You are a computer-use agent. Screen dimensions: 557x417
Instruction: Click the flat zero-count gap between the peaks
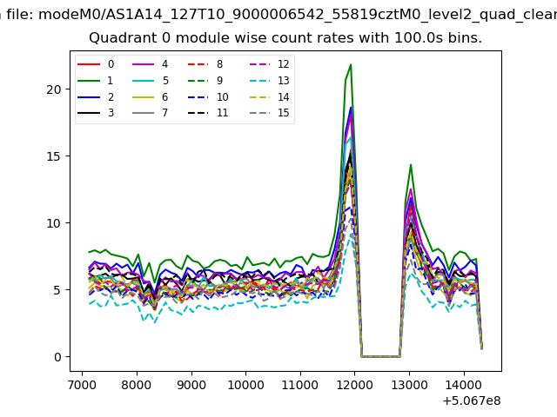click(380, 356)
